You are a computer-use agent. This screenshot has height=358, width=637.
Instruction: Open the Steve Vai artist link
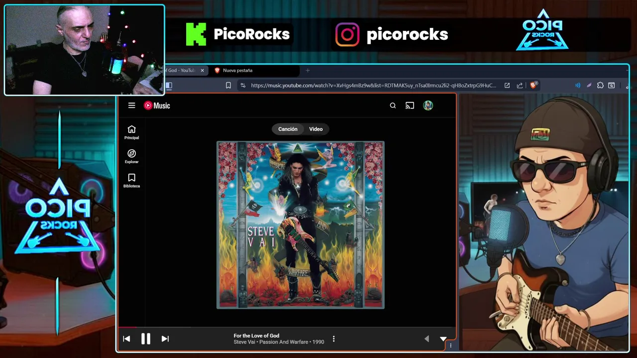(x=245, y=342)
